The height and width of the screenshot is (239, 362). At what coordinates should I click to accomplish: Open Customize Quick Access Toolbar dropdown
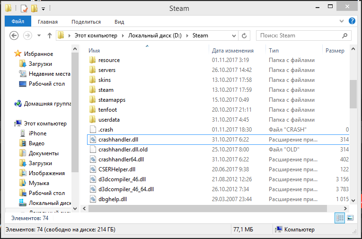(x=43, y=9)
